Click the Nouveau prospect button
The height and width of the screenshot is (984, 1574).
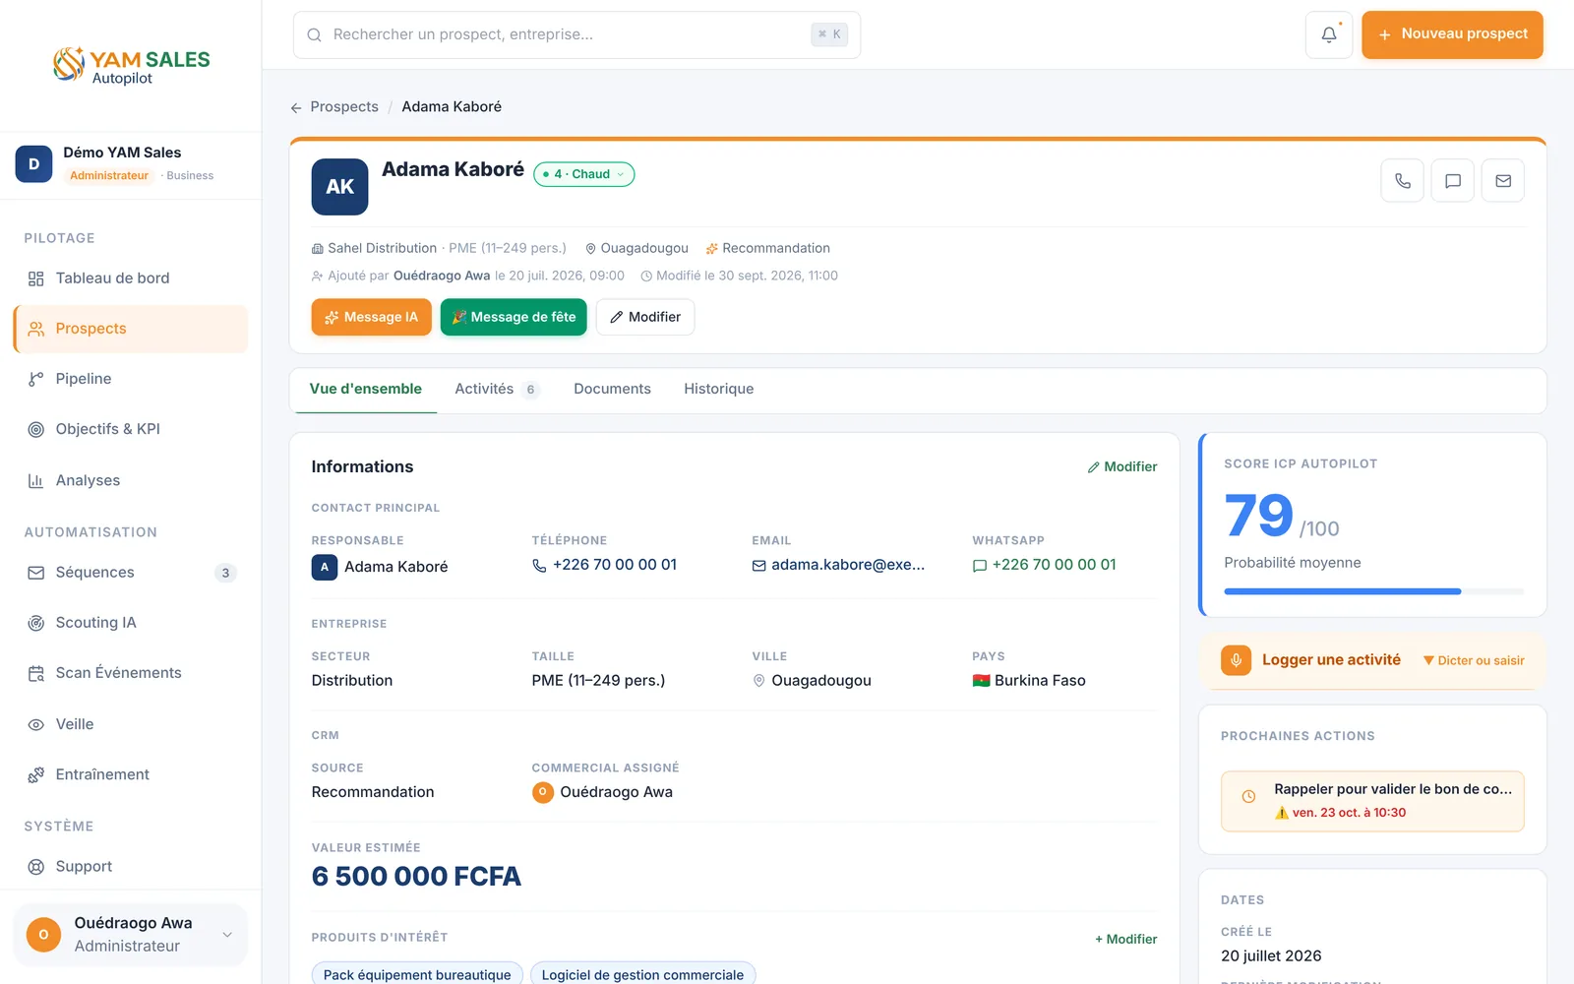tap(1452, 34)
